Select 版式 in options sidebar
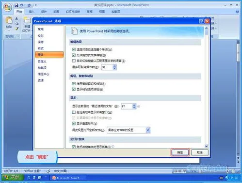Viewport: 242px width, 183px height. 41,48
